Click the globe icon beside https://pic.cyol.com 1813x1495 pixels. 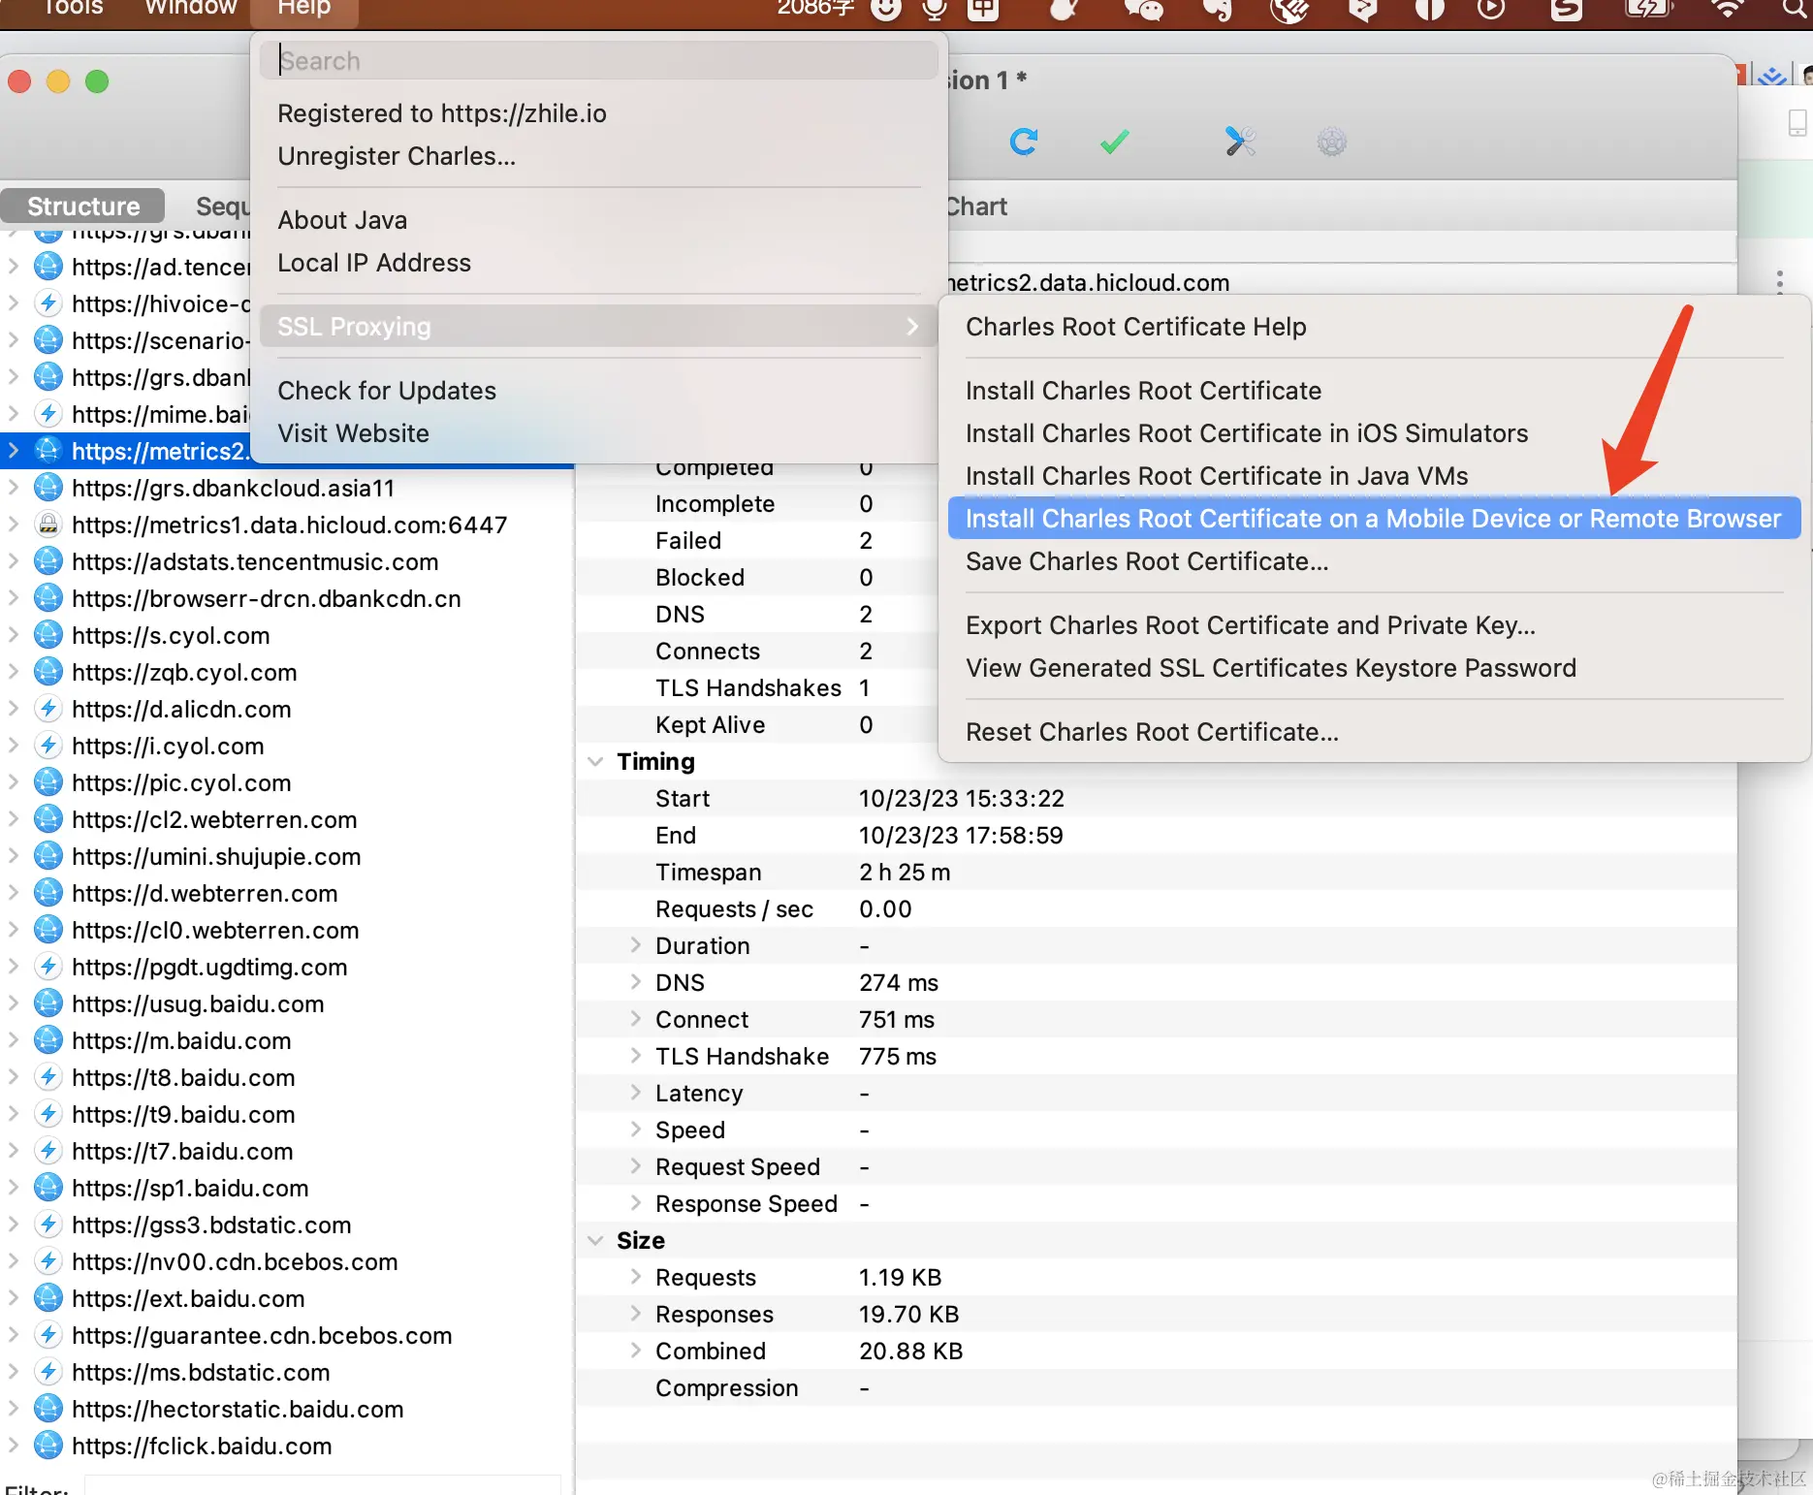(48, 782)
